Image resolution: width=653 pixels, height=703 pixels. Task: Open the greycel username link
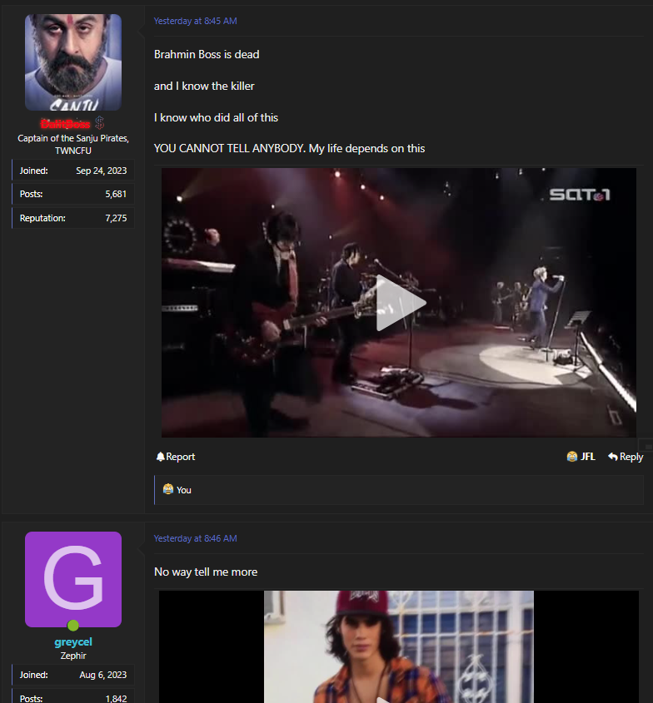click(73, 642)
